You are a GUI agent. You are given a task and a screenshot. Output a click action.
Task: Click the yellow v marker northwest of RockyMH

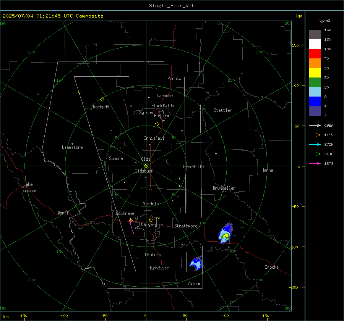tap(80, 93)
